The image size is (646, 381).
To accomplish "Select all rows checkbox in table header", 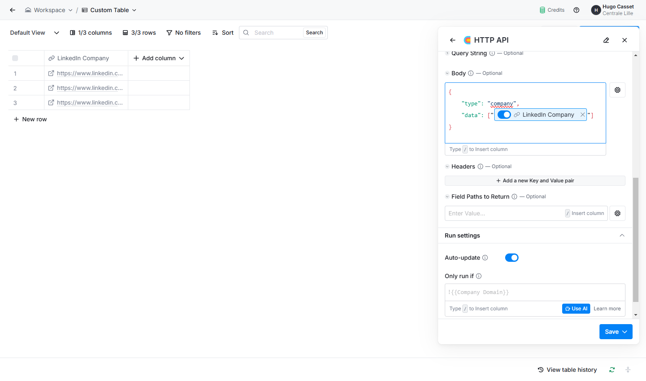I will coord(15,58).
